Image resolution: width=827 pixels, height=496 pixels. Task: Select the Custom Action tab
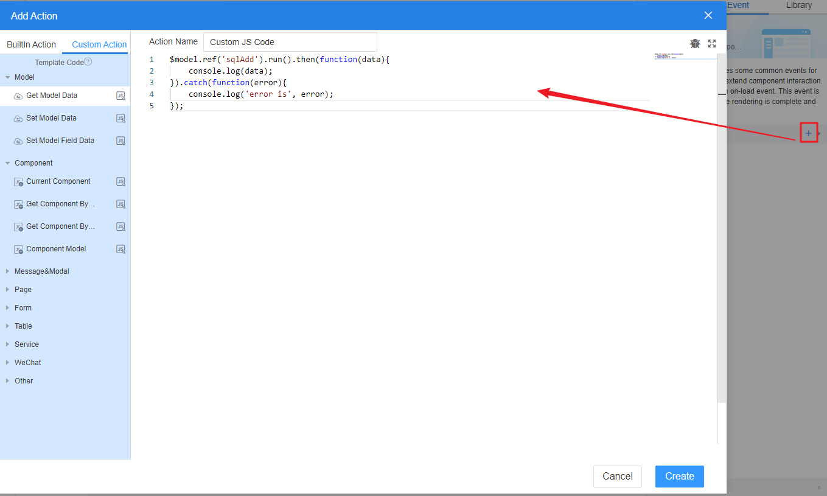tap(99, 44)
